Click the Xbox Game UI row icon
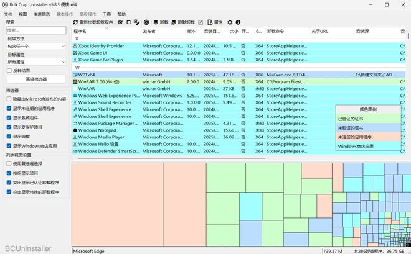 (75, 53)
